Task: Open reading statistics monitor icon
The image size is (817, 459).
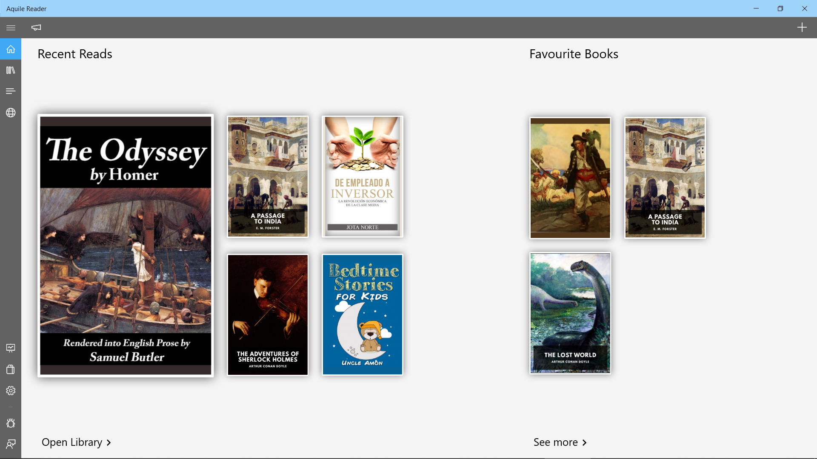Action: click(x=11, y=348)
